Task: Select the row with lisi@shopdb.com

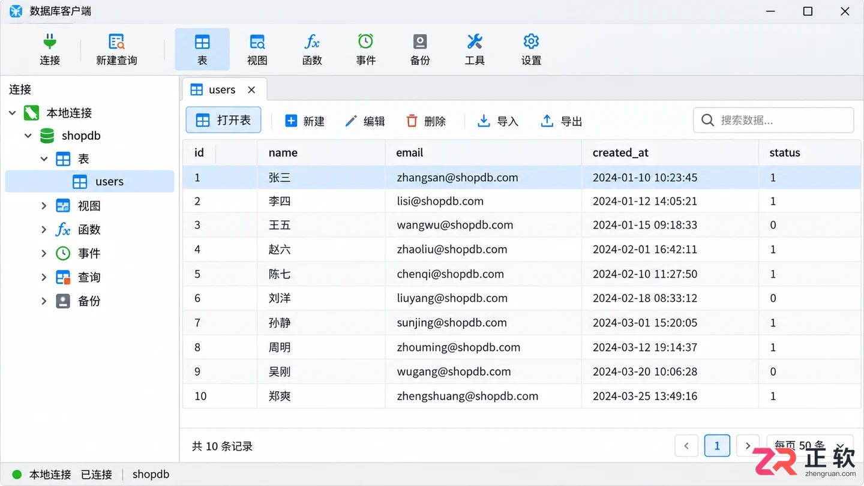Action: pyautogui.click(x=521, y=201)
